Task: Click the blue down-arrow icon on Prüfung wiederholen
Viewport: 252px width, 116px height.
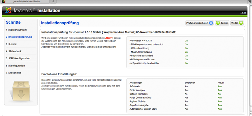Action: pyautogui.click(x=211, y=23)
